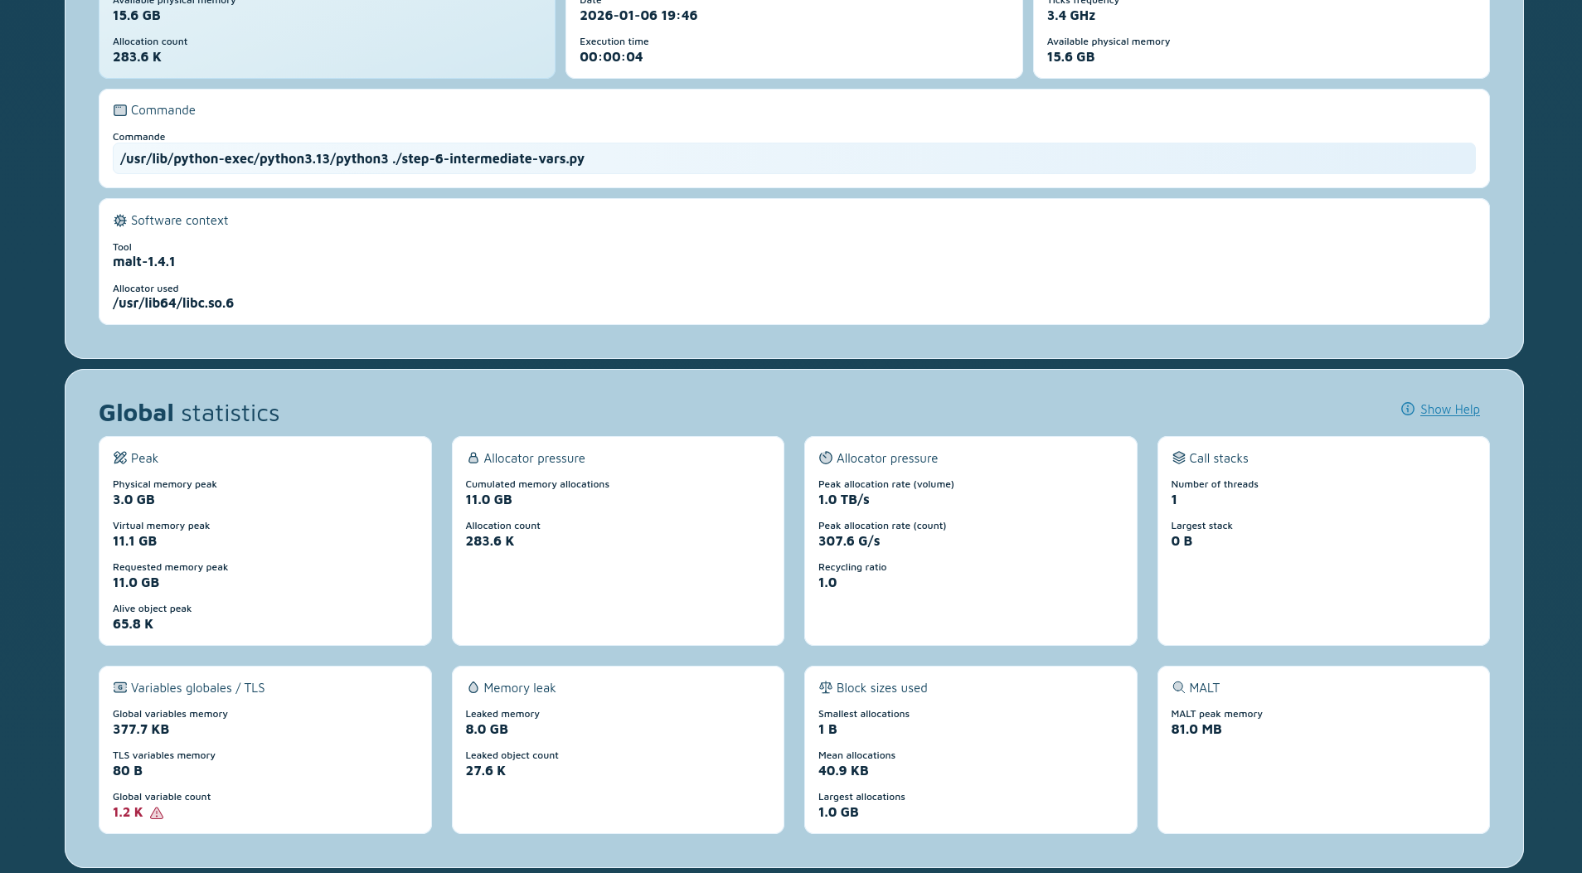Image resolution: width=1582 pixels, height=873 pixels.
Task: Select the Global statistics heading
Action: point(189,413)
